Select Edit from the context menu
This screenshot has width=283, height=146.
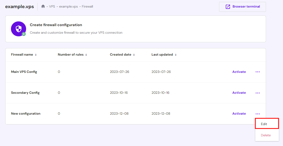pyautogui.click(x=264, y=124)
